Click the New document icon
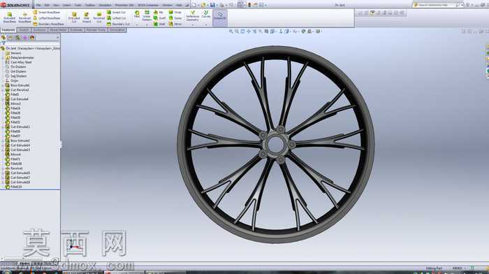Image resolution: width=489 pixels, height=274 pixels. (x=194, y=5)
